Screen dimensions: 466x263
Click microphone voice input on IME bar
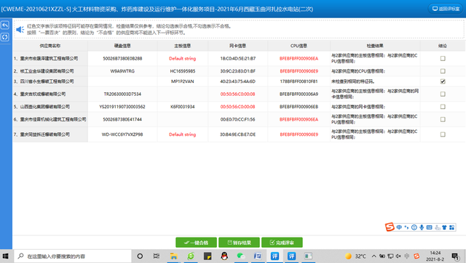tap(422, 227)
